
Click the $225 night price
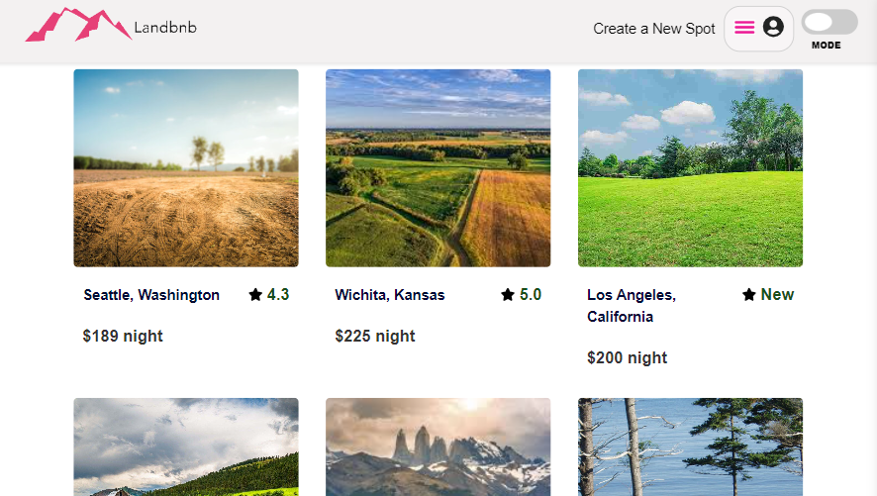375,337
